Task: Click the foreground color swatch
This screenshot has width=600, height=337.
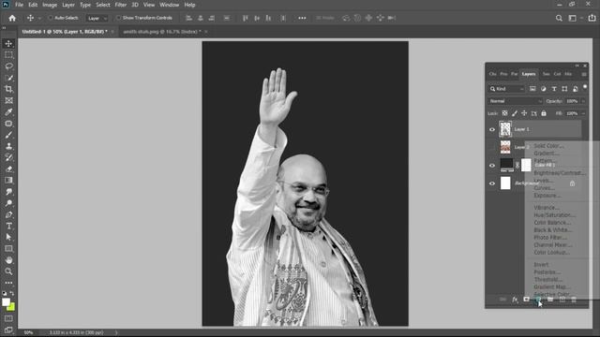Action: coord(6,301)
